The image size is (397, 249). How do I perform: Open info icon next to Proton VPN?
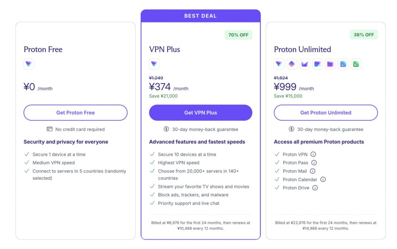(313, 154)
